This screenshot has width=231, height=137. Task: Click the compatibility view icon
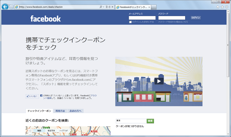[x=107, y=7]
